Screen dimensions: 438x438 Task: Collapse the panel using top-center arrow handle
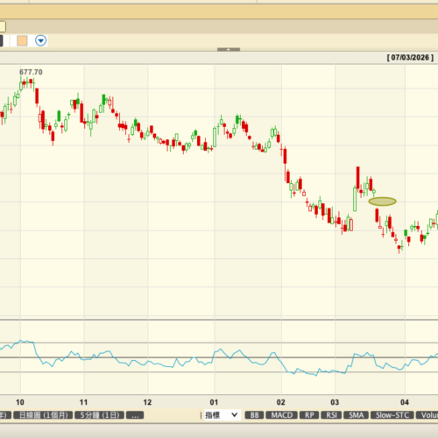pyautogui.click(x=229, y=49)
